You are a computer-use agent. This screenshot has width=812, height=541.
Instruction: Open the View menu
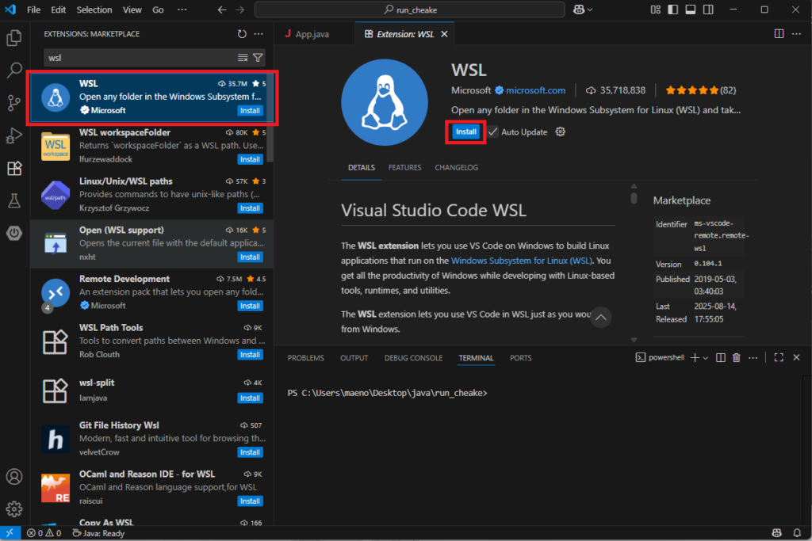(132, 10)
